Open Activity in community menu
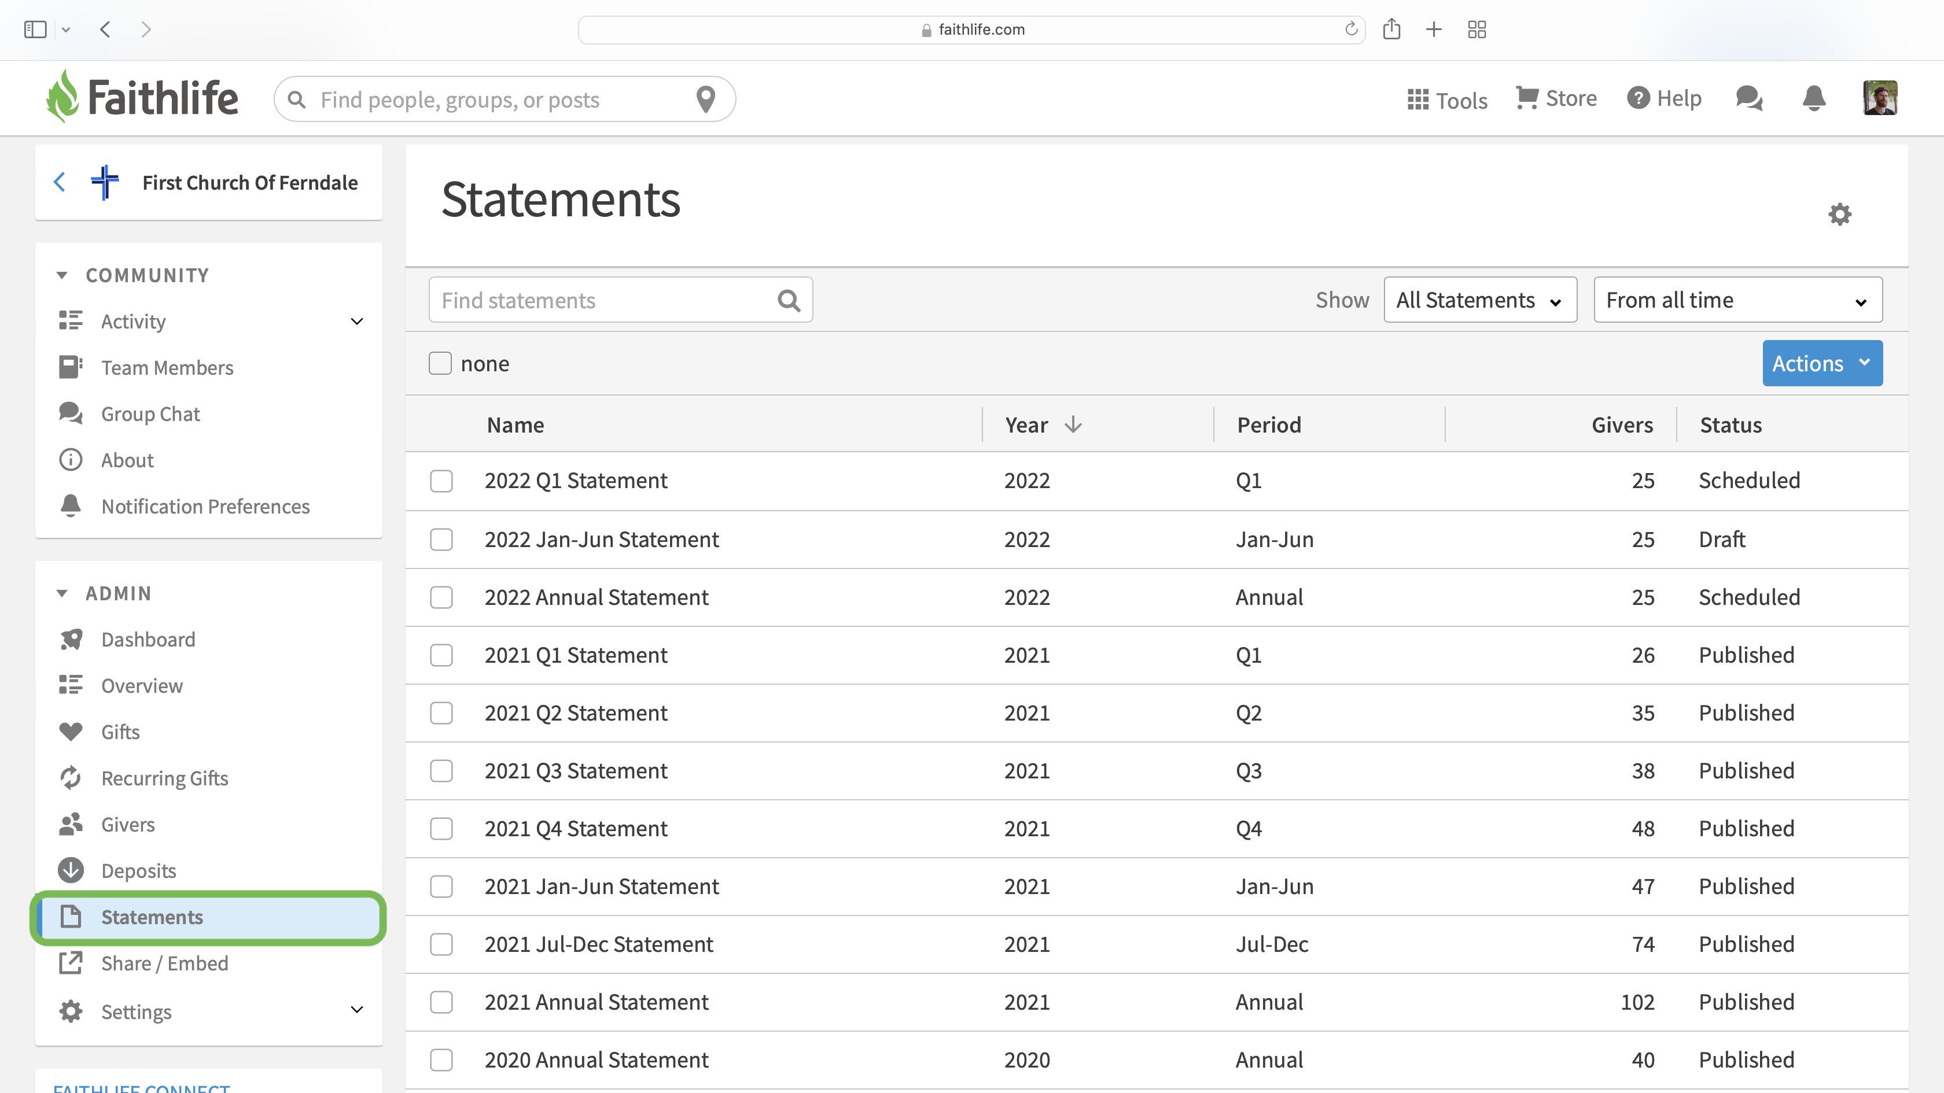 click(133, 322)
